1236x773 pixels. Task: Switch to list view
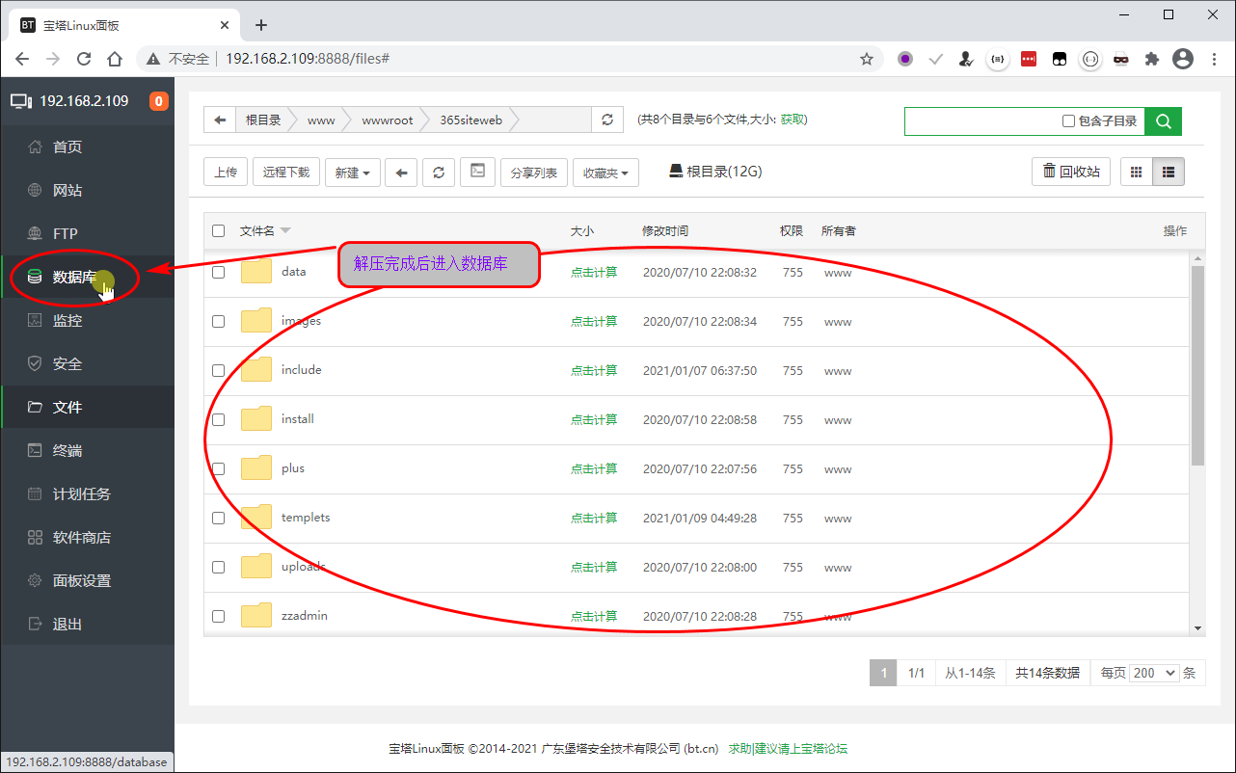[x=1169, y=172]
